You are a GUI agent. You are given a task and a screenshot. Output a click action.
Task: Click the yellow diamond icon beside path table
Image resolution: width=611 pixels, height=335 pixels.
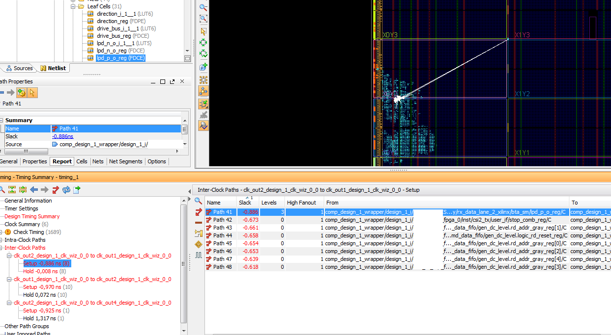[199, 244]
